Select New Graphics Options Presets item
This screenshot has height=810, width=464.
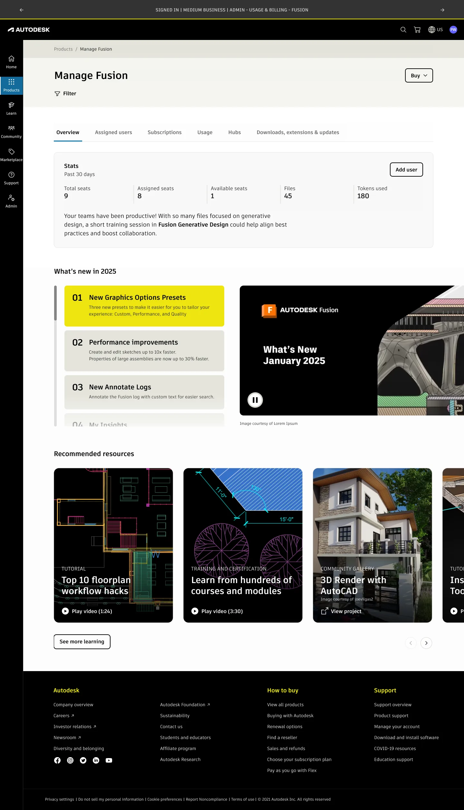pyautogui.click(x=144, y=306)
